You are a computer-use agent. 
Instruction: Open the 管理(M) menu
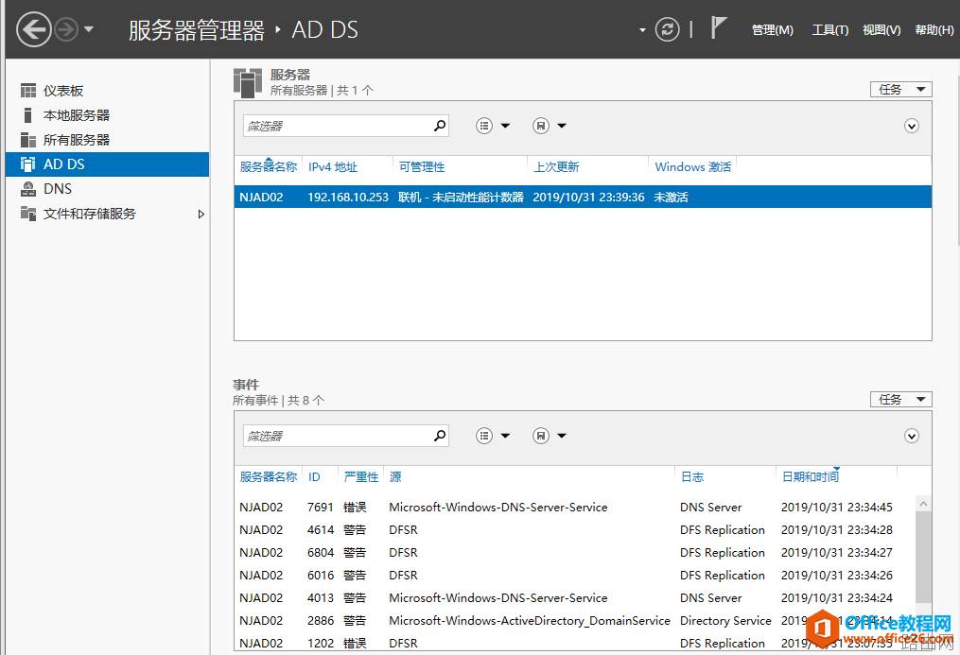coord(772,30)
